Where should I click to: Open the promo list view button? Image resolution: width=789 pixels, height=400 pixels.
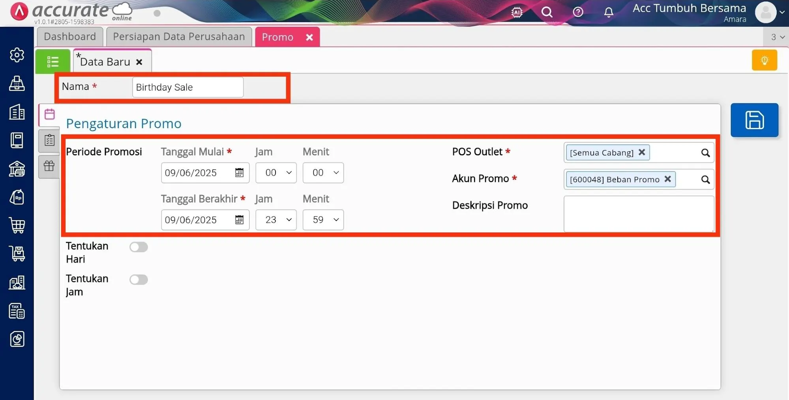53,61
